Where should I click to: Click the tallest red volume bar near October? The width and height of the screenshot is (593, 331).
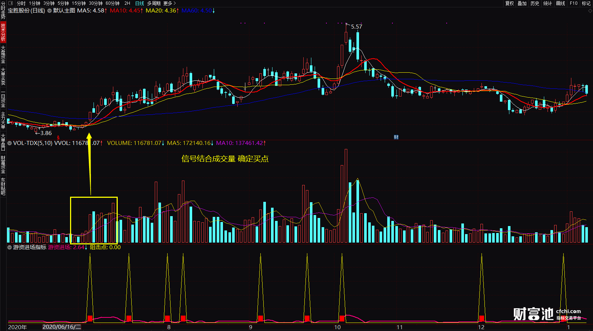point(346,196)
